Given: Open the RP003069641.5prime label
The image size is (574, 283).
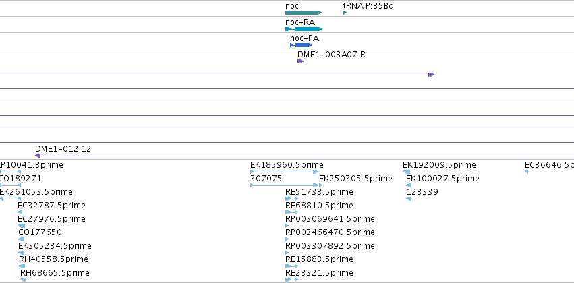Looking at the screenshot, I should [330, 218].
